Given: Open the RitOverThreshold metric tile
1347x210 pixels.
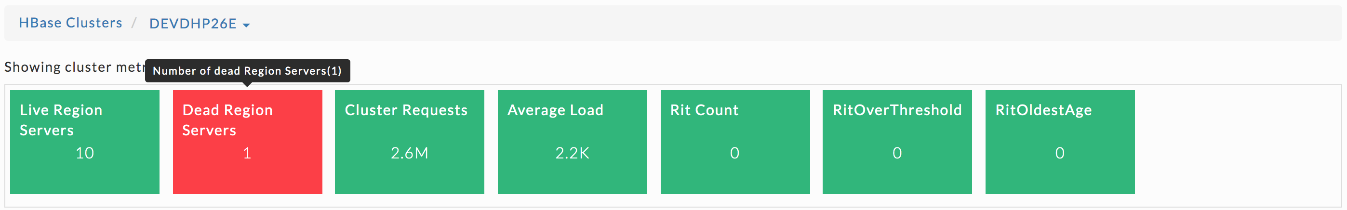Looking at the screenshot, I should tap(897, 142).
